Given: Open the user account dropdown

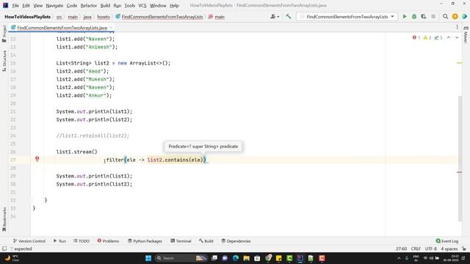Looking at the screenshot, I should [x=275, y=17].
